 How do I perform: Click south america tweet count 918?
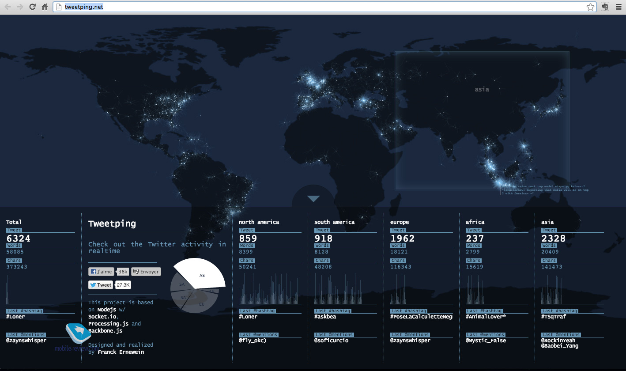click(324, 238)
